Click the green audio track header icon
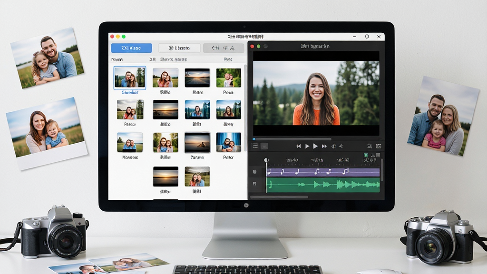Viewport: 487px width, 274px height. pos(255,184)
